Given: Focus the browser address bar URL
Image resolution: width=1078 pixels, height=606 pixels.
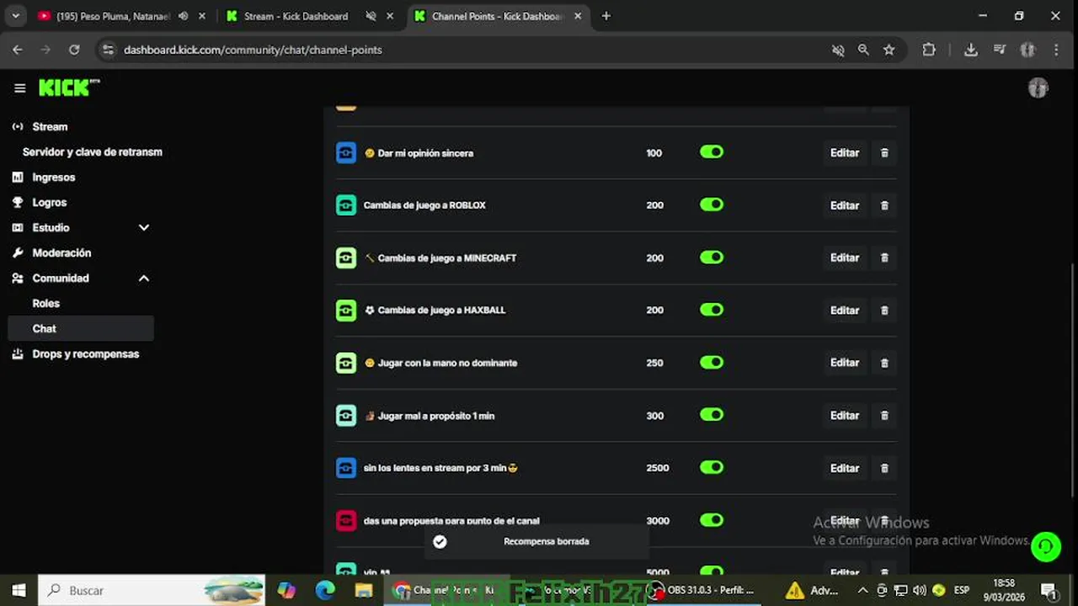Looking at the screenshot, I should 253,50.
